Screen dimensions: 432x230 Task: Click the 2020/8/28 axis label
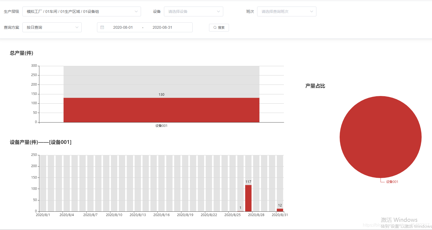(256, 215)
